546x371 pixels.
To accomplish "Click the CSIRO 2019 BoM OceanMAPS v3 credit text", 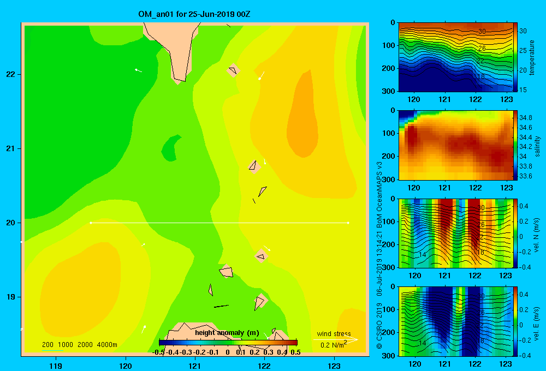I will (x=379, y=255).
